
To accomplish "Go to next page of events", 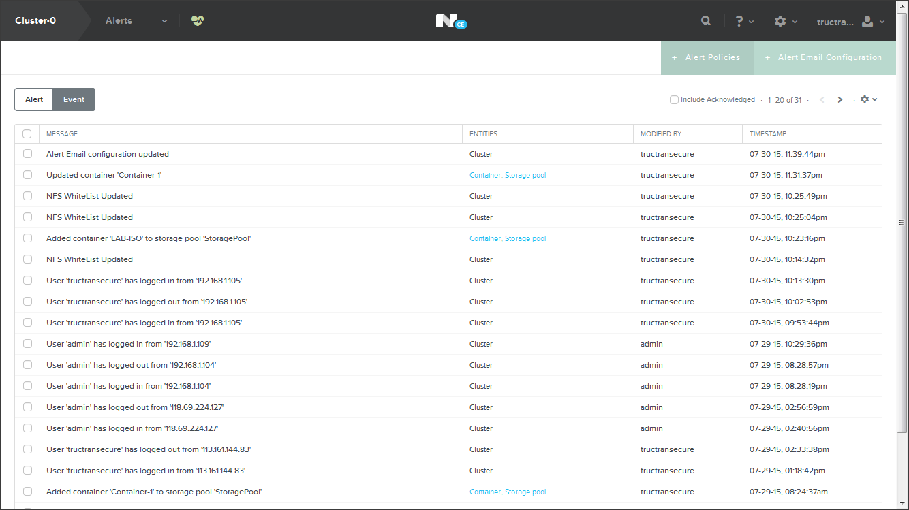I will click(840, 100).
